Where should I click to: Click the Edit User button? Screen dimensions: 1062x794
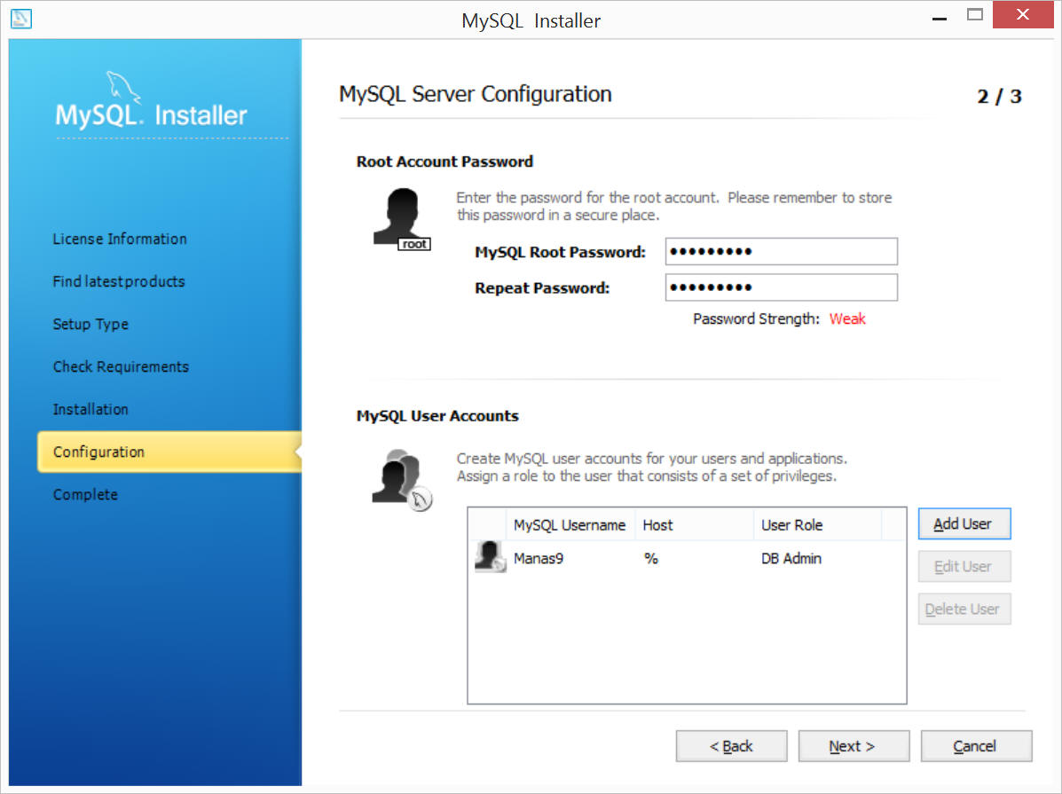point(964,566)
